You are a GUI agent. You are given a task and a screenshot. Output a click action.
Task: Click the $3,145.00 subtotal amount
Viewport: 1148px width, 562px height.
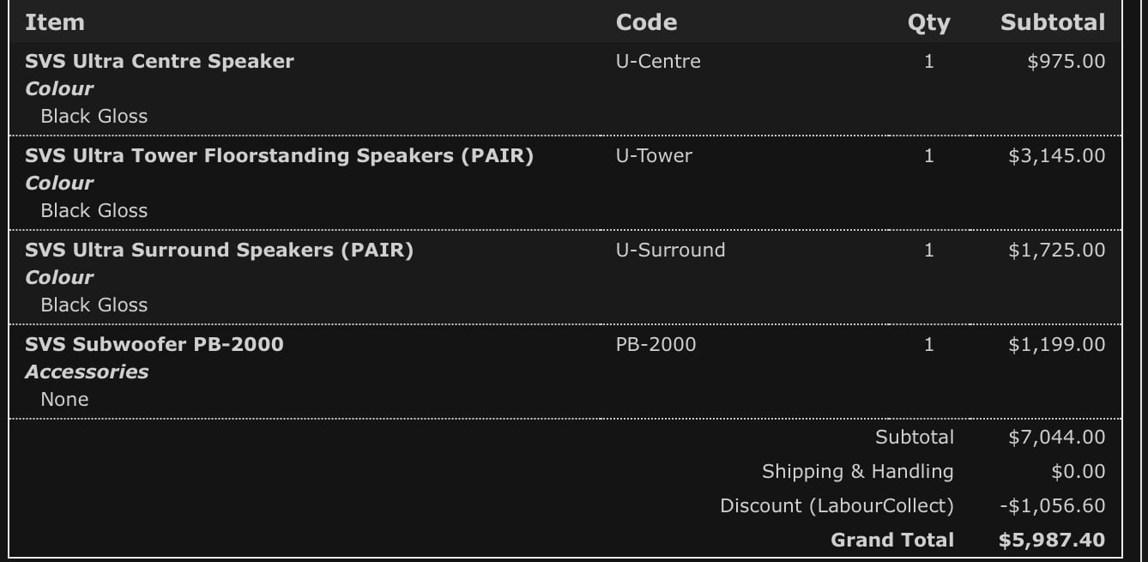(x=1057, y=155)
